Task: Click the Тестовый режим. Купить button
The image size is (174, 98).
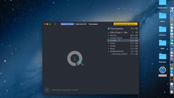Action: click(x=125, y=24)
